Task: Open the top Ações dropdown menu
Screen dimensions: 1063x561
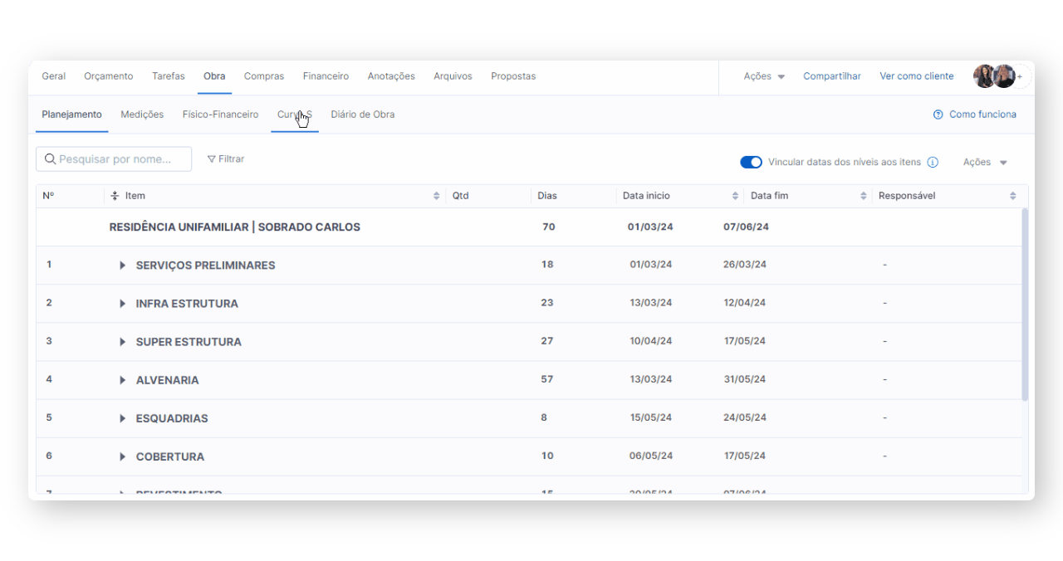Action: point(764,76)
